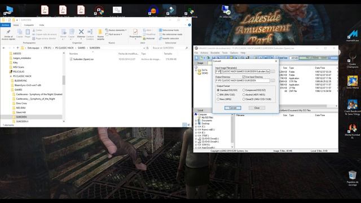The height and width of the screenshot is (203, 361).
Task: Select BIN (.BIN/.CUE) output format
Action: click(x=226, y=95)
